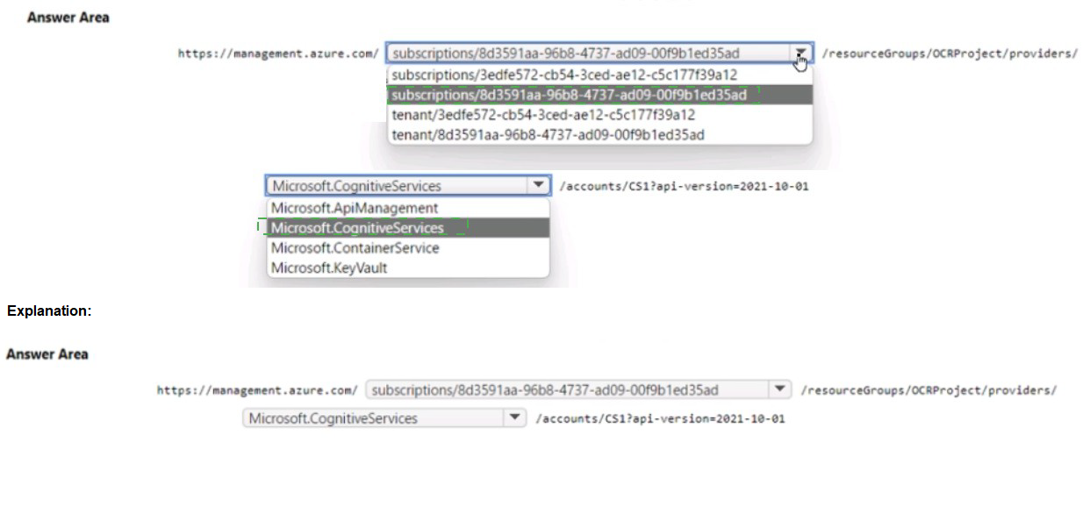Click the Explanation heading

(x=49, y=310)
